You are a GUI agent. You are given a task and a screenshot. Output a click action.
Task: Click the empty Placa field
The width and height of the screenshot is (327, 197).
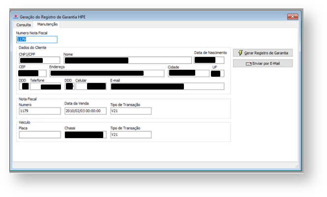pos(40,135)
